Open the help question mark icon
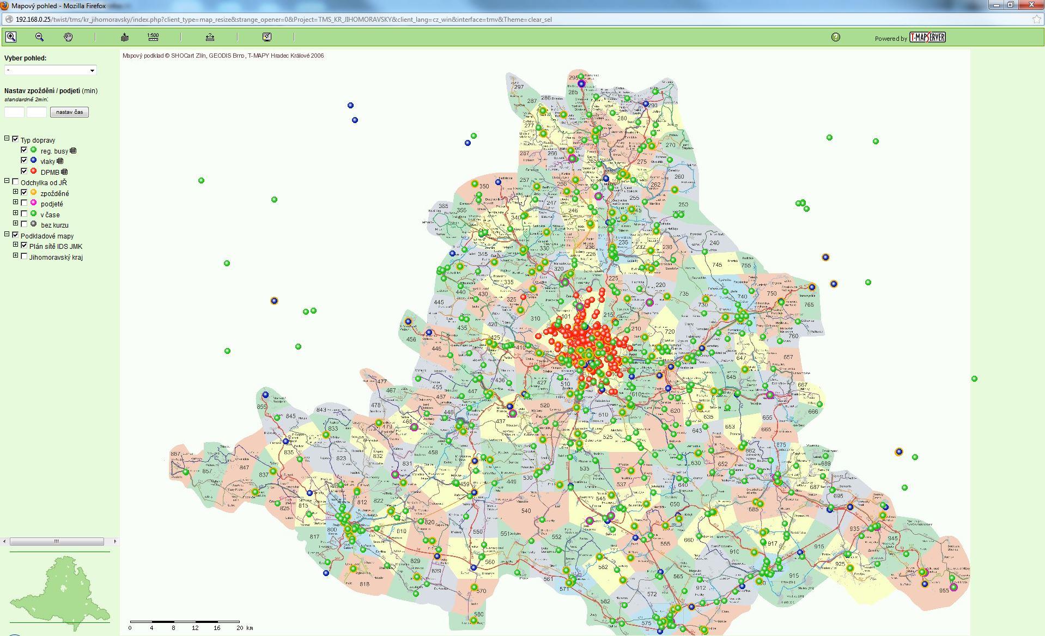The image size is (1045, 636). point(836,37)
